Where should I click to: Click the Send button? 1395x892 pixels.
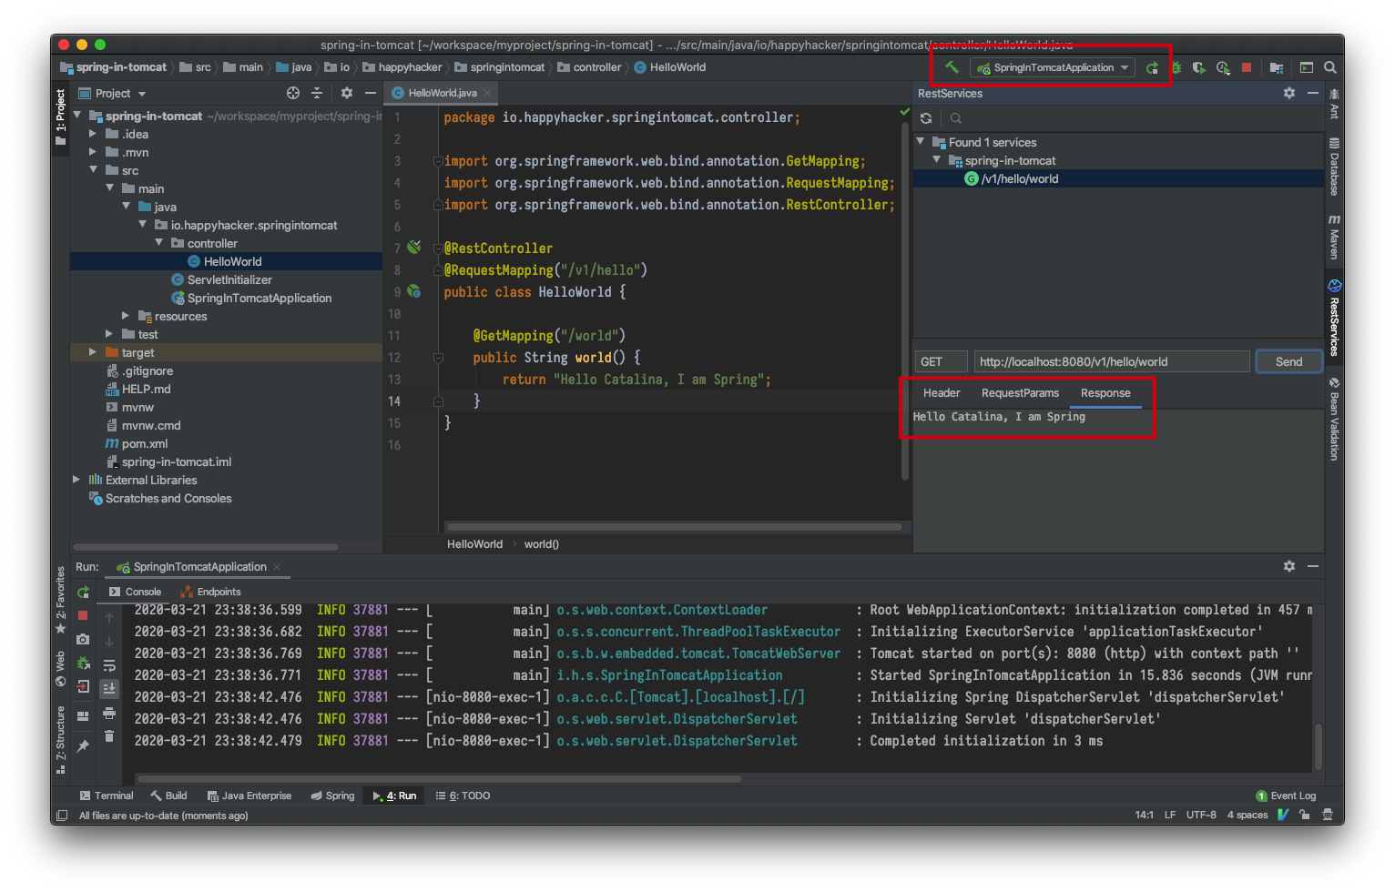coord(1288,361)
